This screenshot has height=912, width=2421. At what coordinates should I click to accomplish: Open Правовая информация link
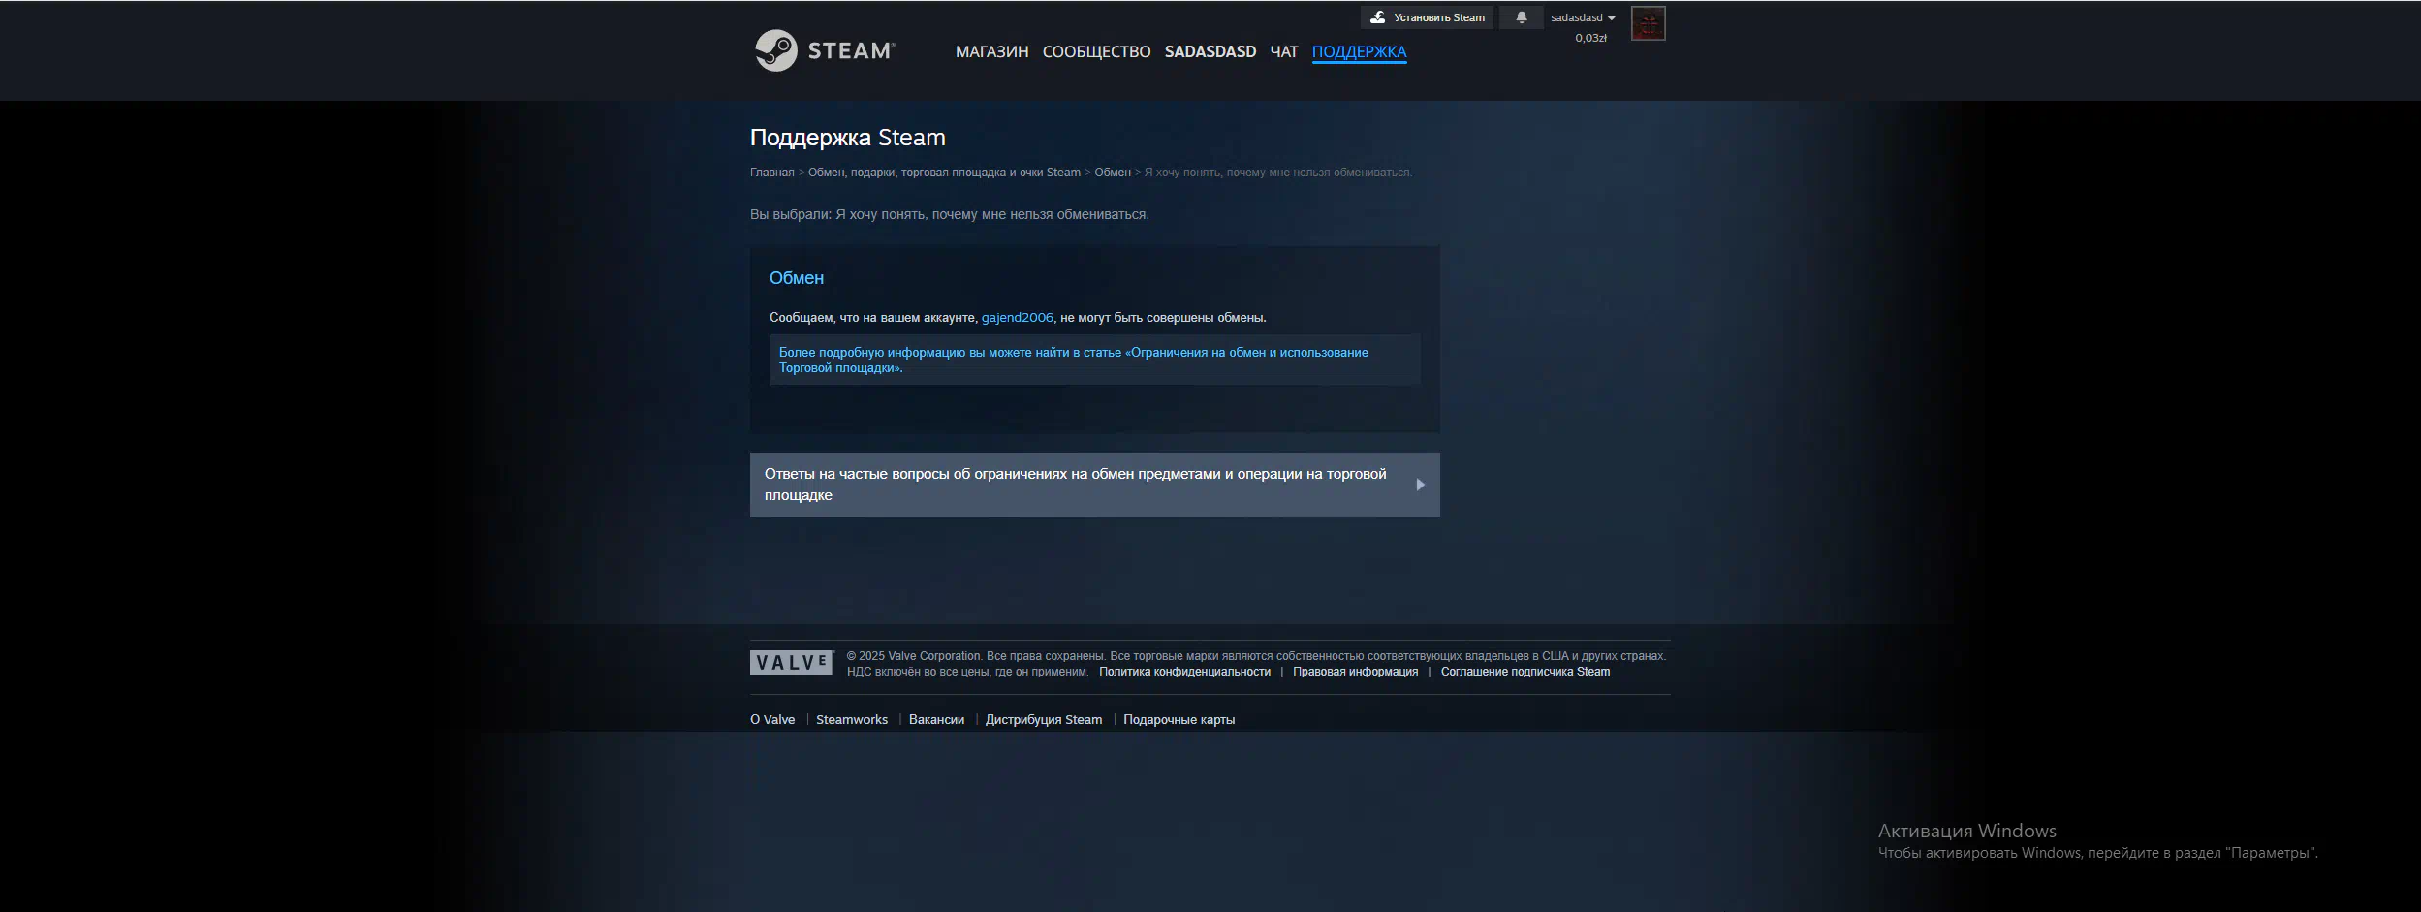pyautogui.click(x=1355, y=672)
